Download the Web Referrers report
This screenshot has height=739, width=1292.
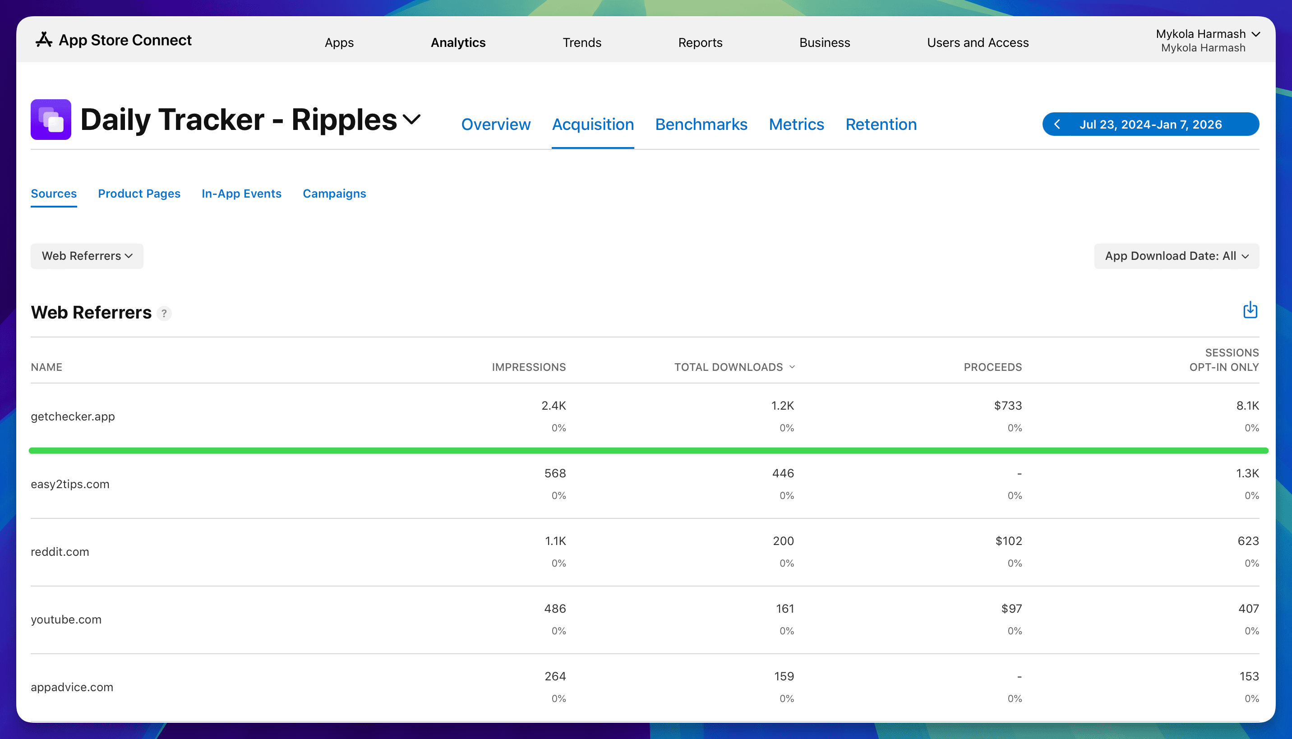click(1250, 310)
